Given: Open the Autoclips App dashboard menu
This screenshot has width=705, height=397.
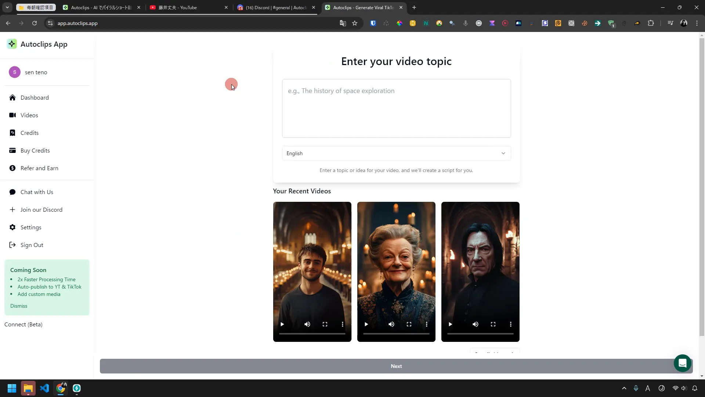Looking at the screenshot, I should point(34,97).
